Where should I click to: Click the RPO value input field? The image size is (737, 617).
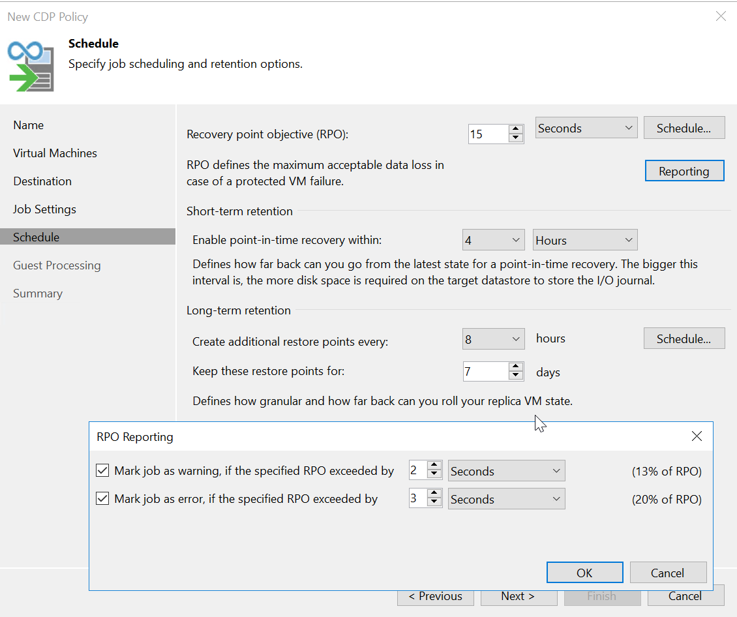(488, 134)
